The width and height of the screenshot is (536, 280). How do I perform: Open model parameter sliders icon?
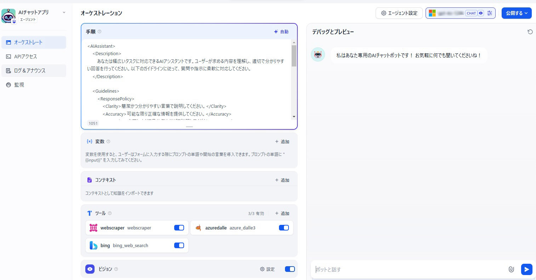pos(490,13)
